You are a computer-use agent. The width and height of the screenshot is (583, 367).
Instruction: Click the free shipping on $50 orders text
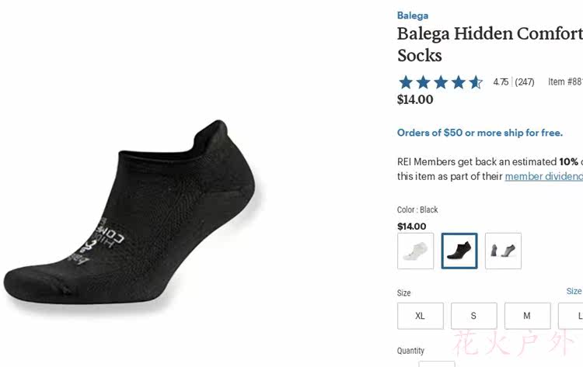click(x=480, y=133)
